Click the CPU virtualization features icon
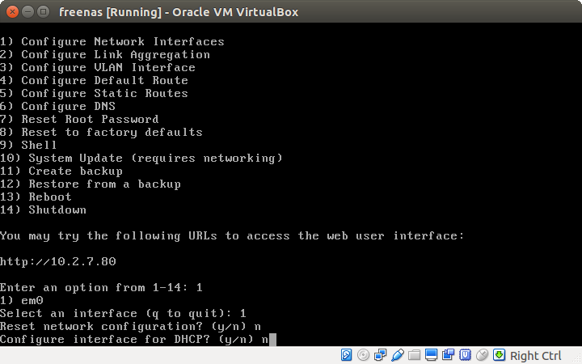 tap(465, 355)
